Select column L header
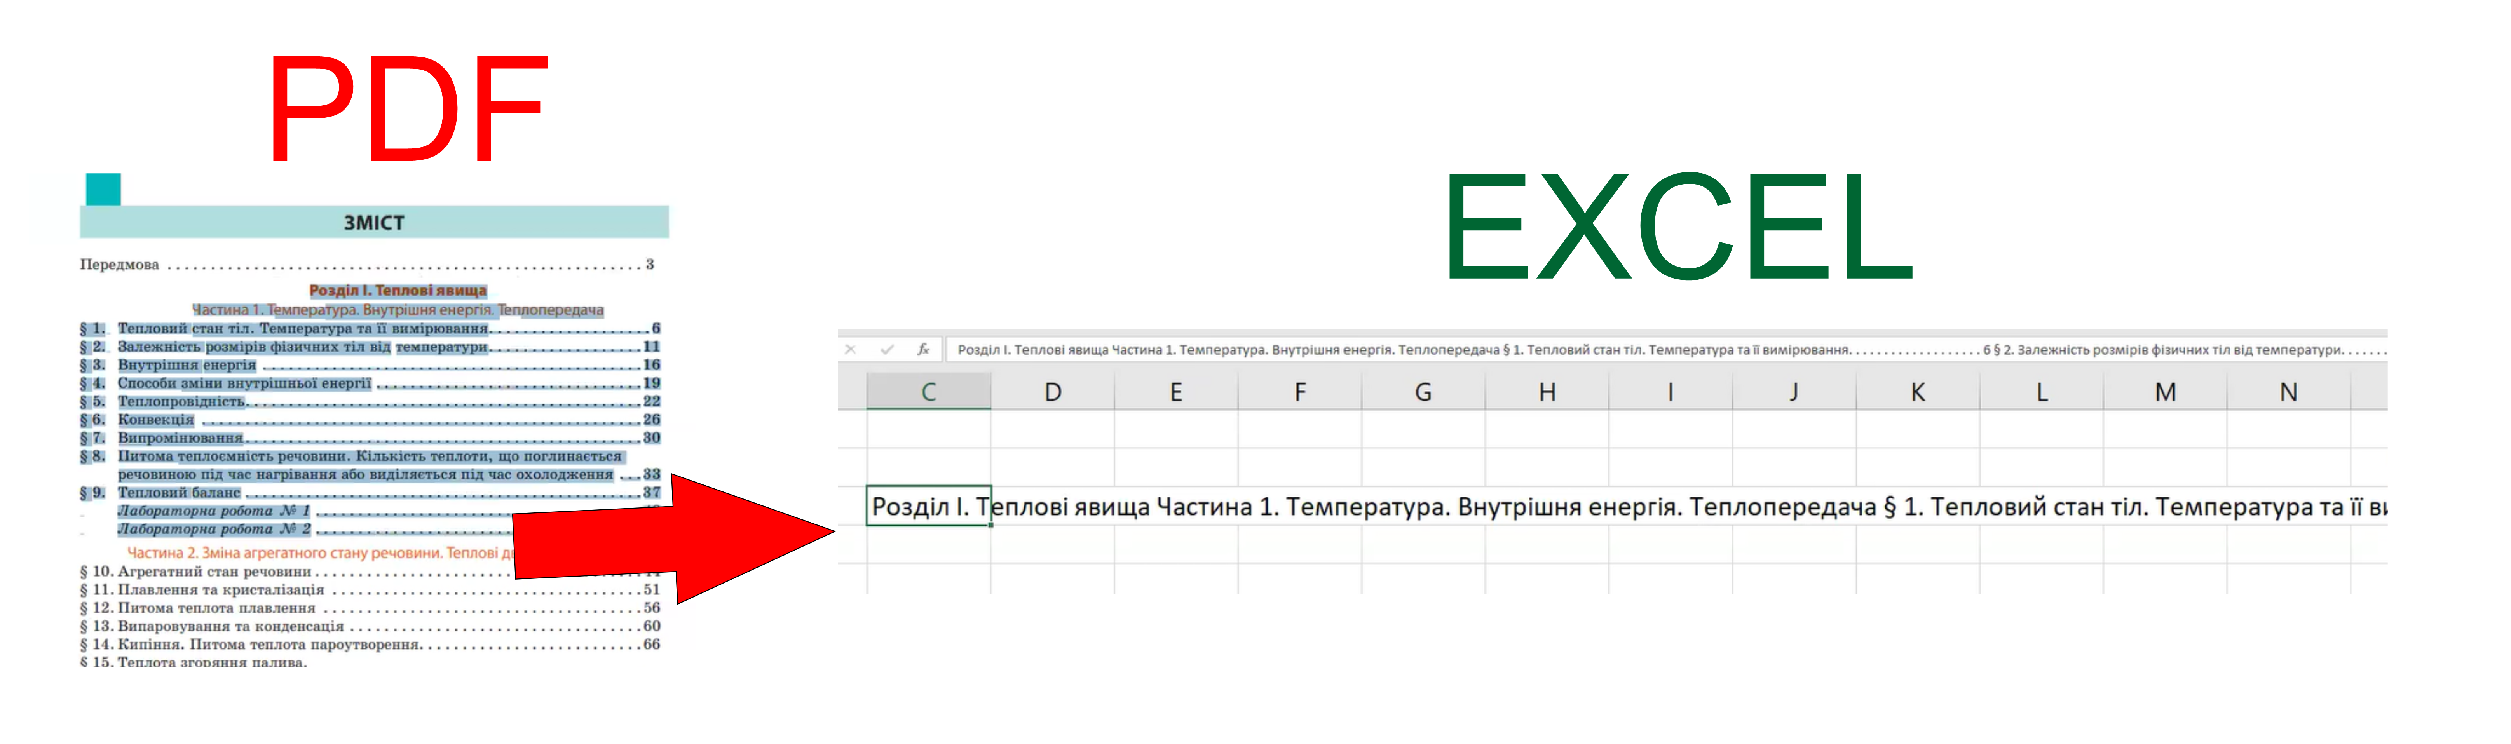This screenshot has width=2511, height=744. (2042, 392)
